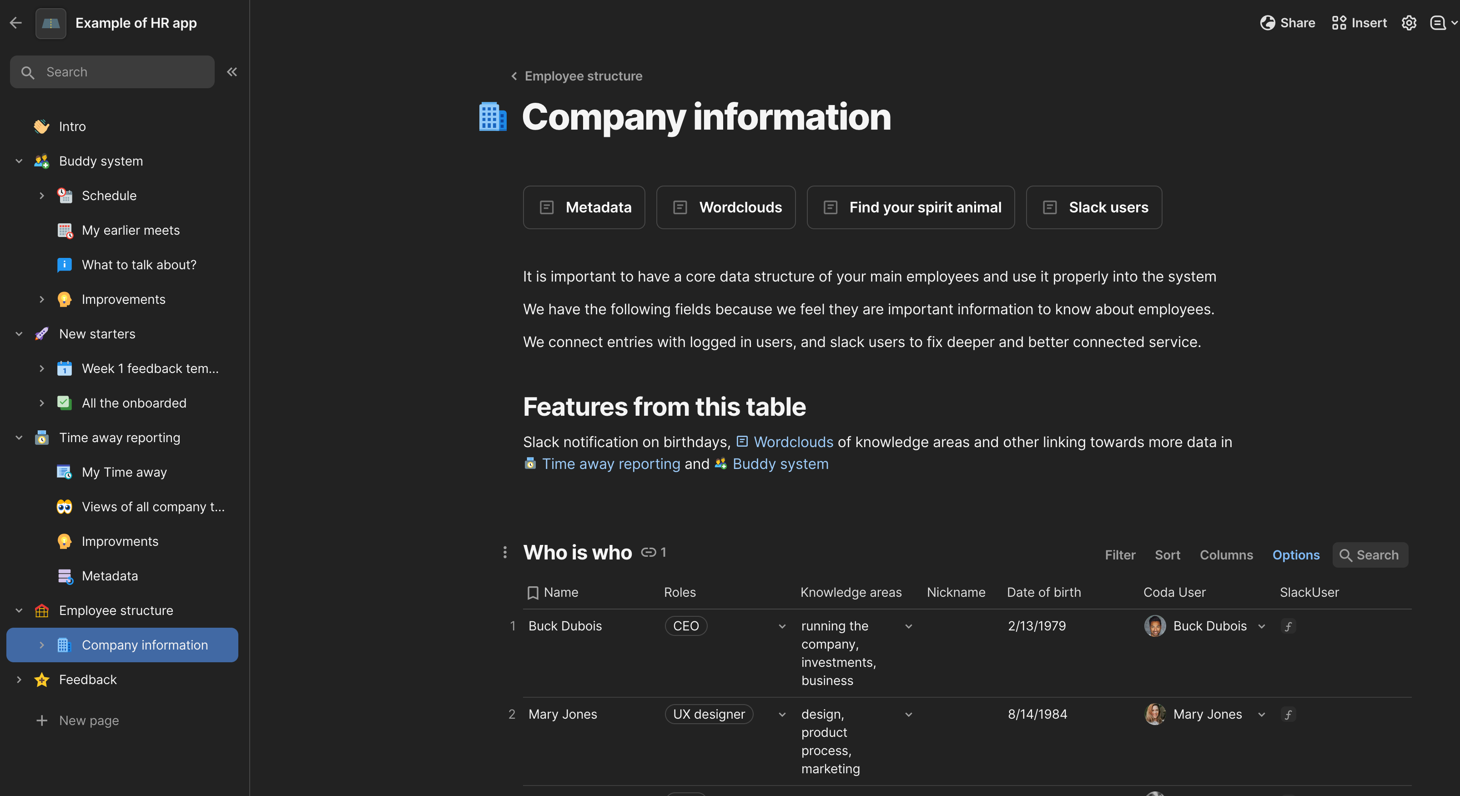This screenshot has height=796, width=1460.
Task: Open the comments icon in top bar
Action: [x=1437, y=23]
